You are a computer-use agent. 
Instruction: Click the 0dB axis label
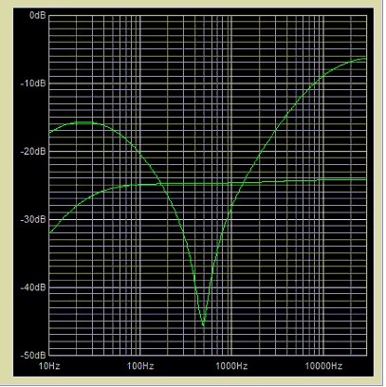coord(38,15)
